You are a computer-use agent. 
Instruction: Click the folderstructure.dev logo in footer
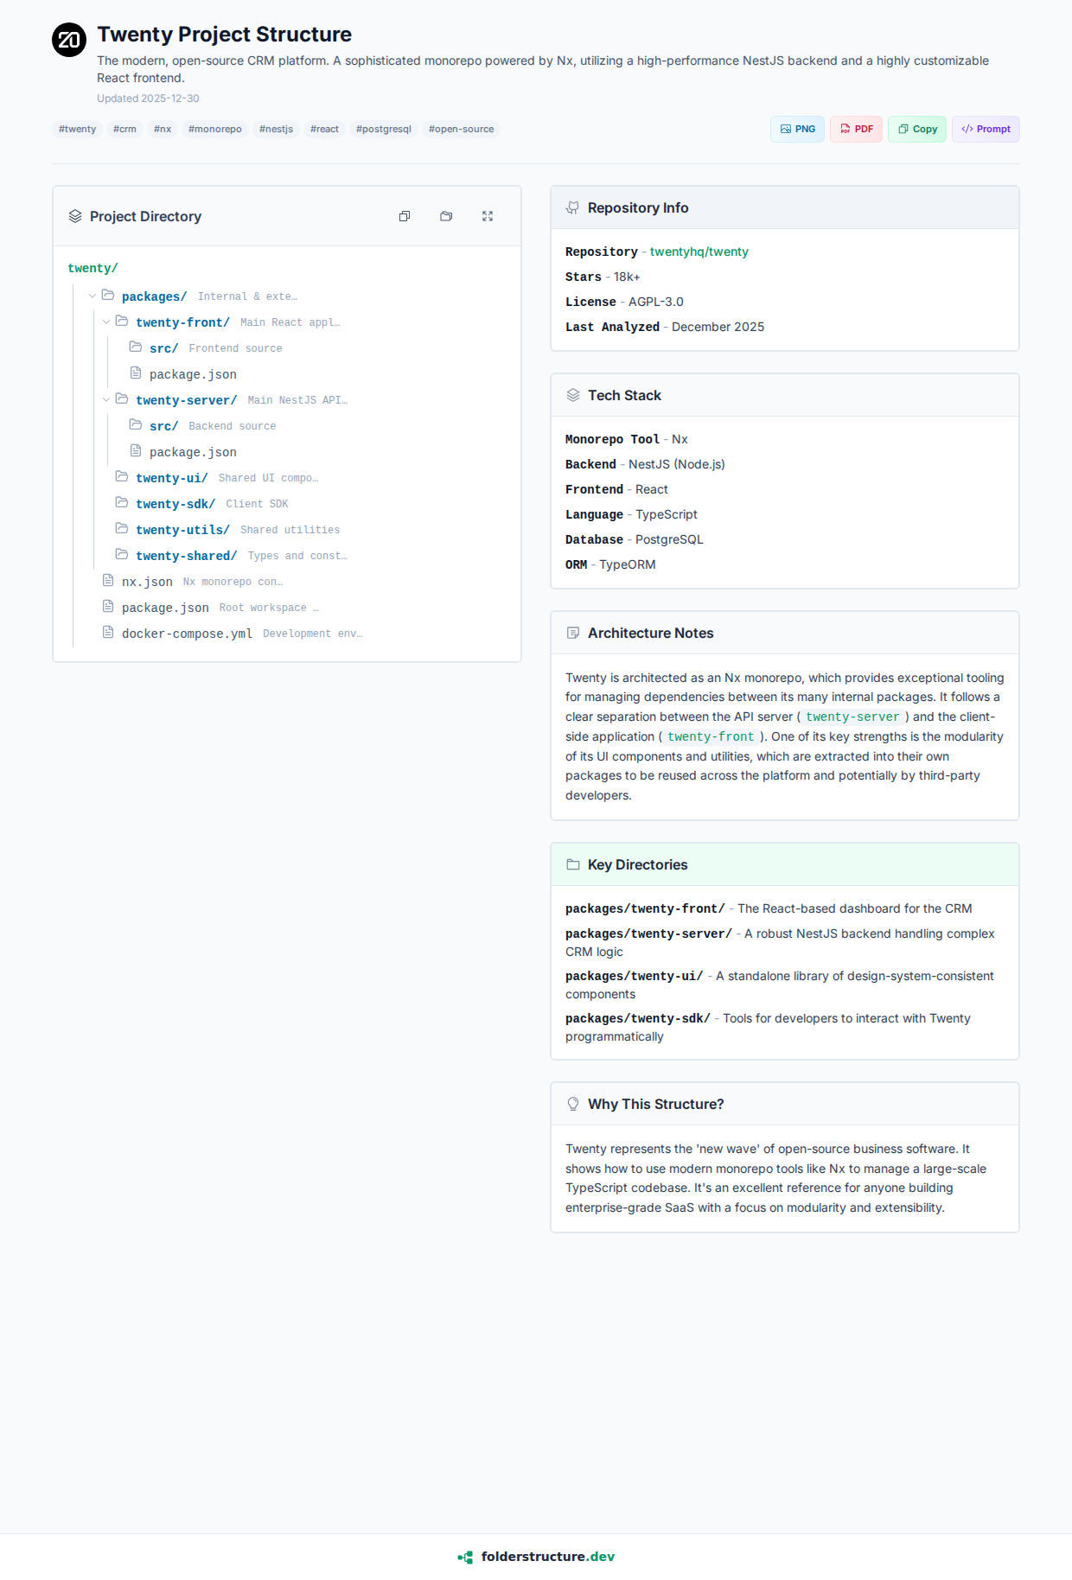coord(535,1557)
